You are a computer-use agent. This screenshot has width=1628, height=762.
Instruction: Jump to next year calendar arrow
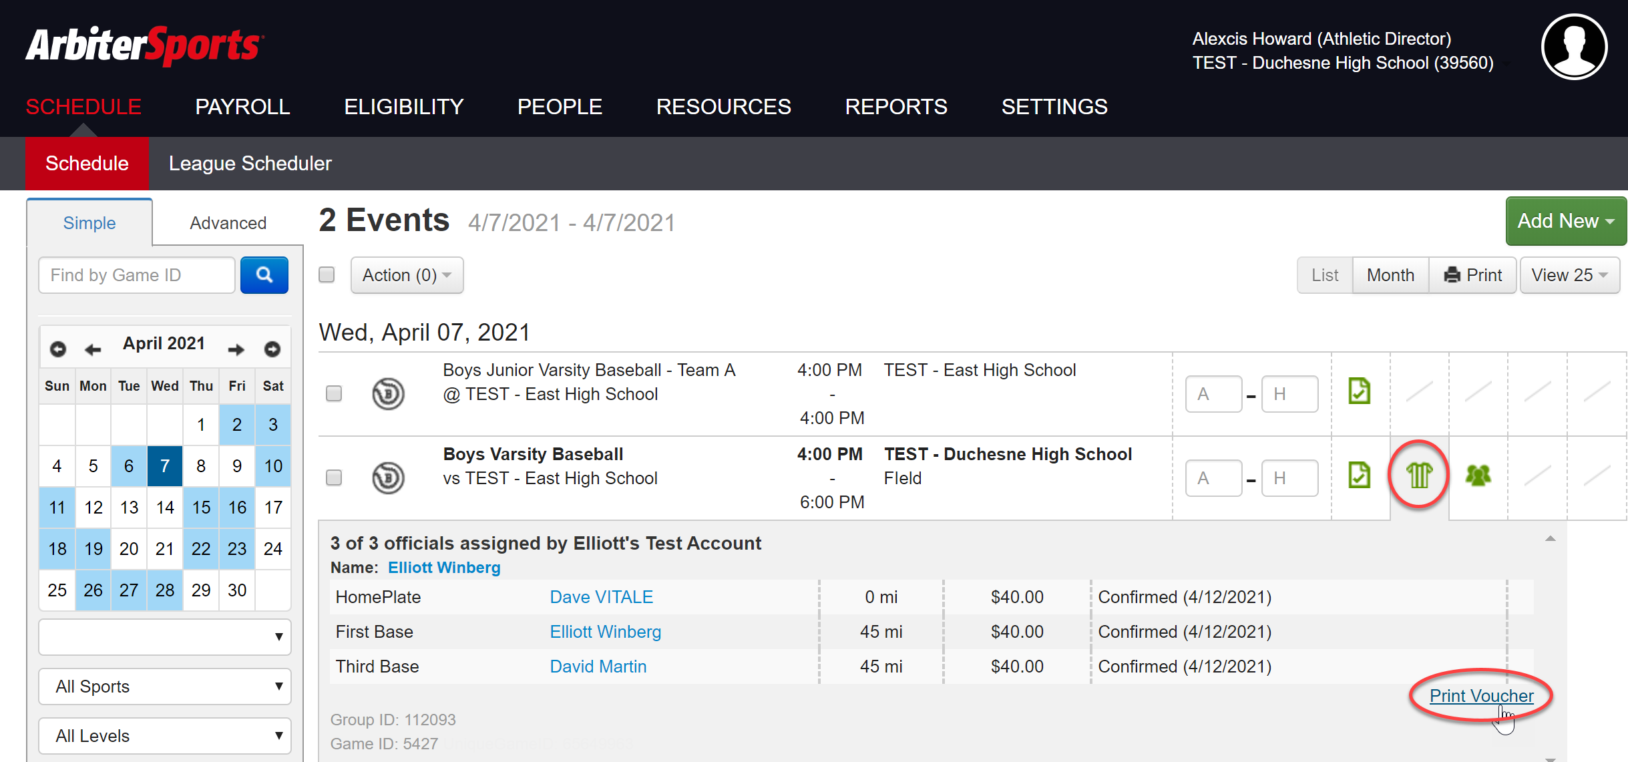click(272, 349)
